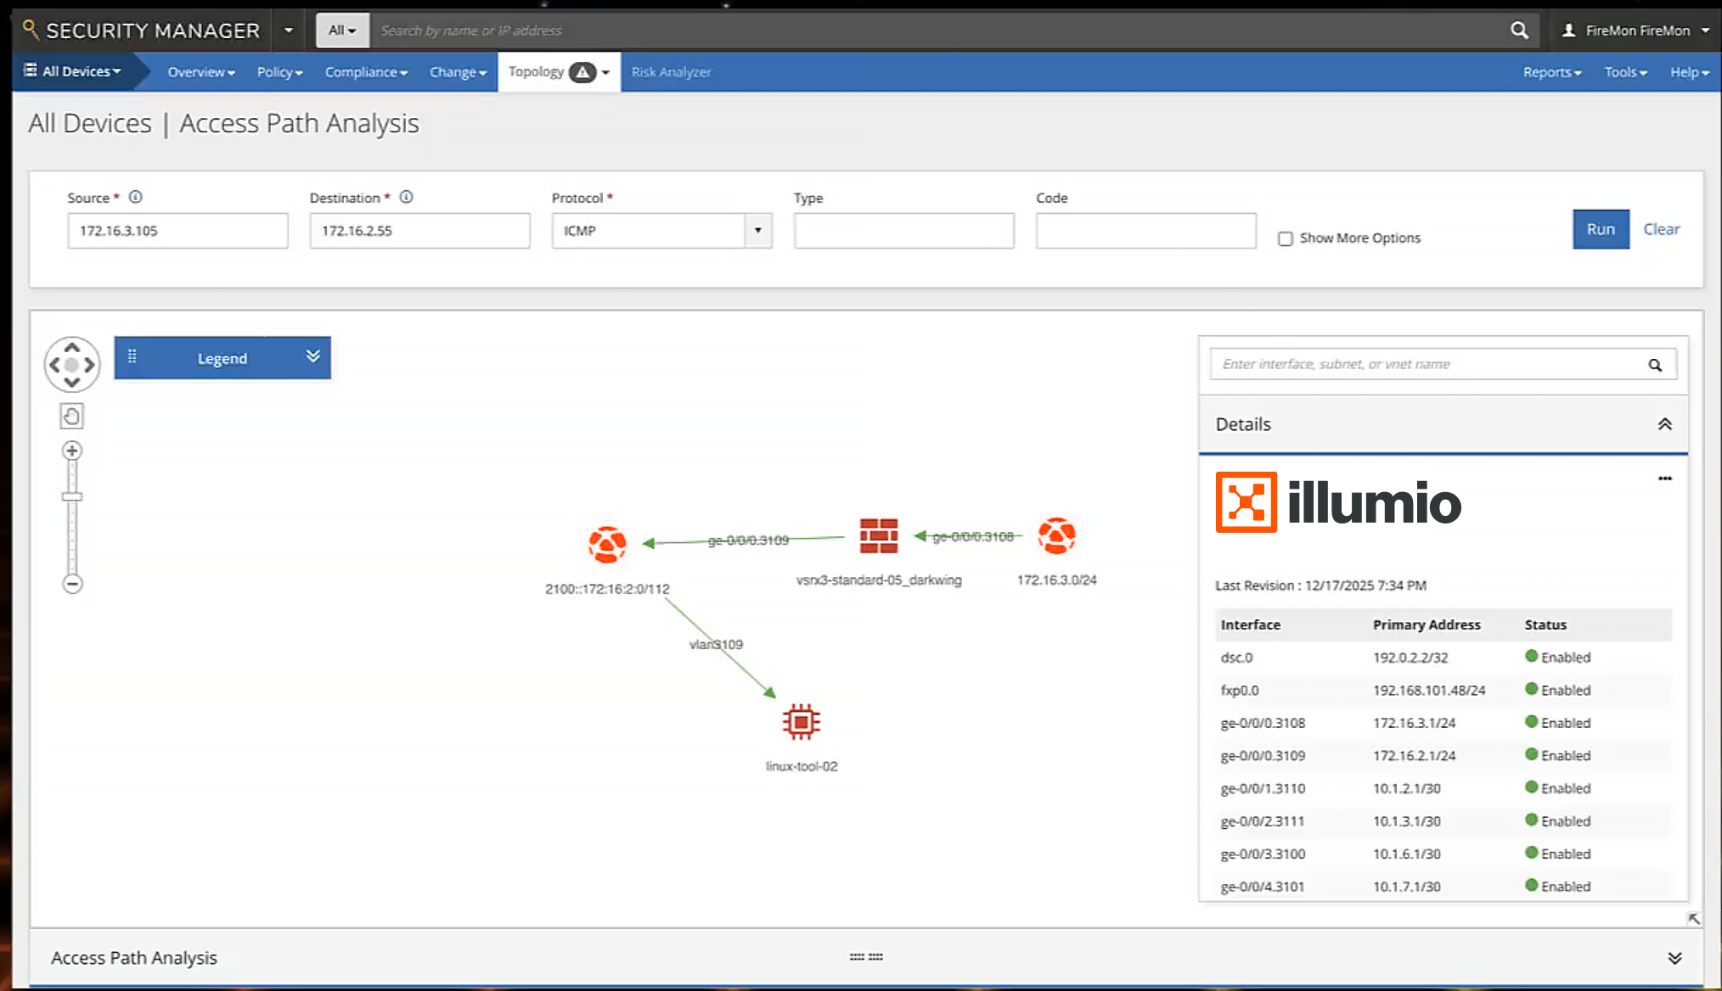This screenshot has width=1722, height=991.
Task: Click the linux-tool-02 chip node icon
Action: 801,722
